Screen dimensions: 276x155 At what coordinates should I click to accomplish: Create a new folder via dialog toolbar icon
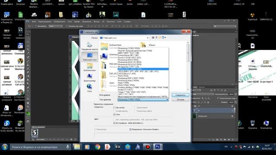160,37
